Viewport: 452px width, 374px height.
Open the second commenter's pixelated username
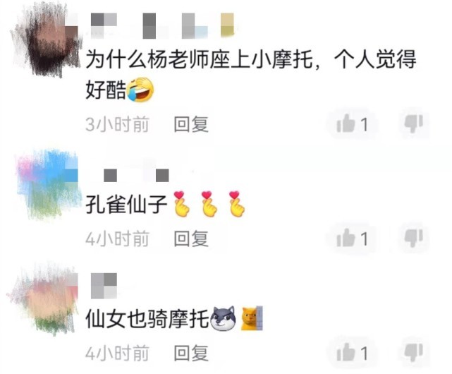pos(136,175)
